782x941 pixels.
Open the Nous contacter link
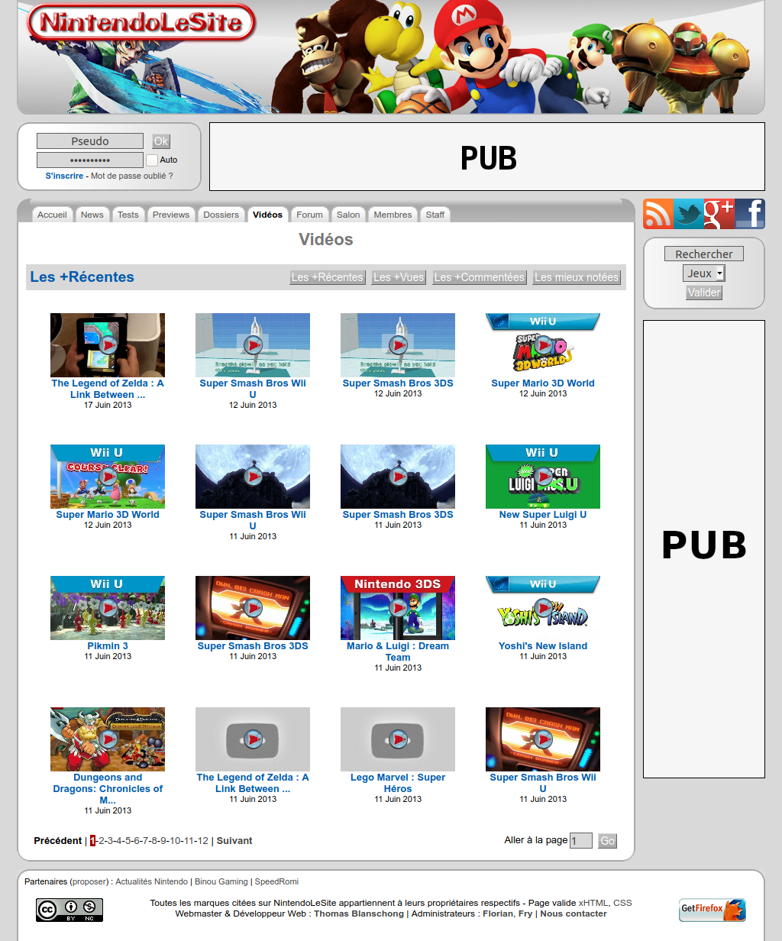574,914
